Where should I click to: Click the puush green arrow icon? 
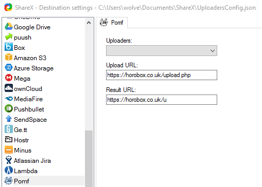pos(9,37)
